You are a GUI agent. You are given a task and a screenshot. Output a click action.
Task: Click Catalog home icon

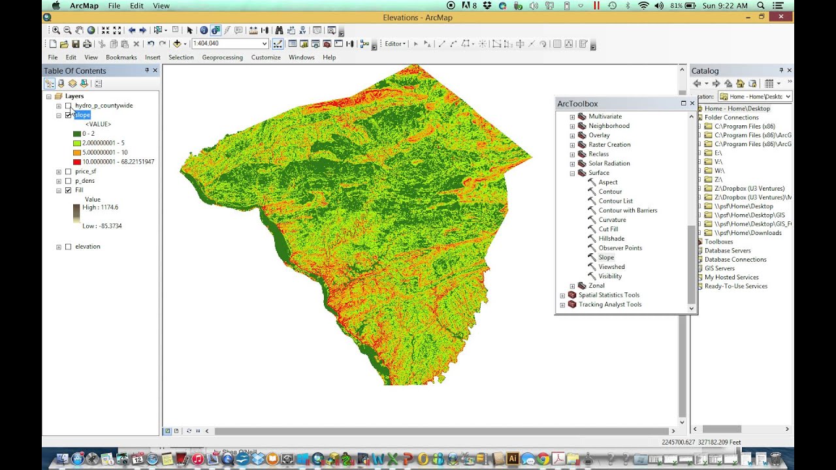click(x=740, y=84)
